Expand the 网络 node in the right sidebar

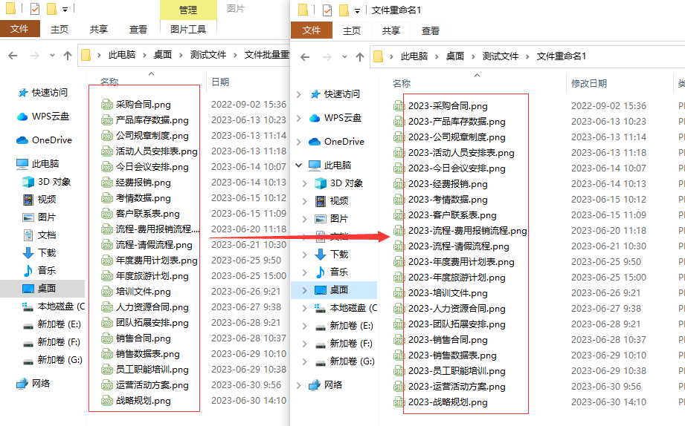tap(299, 385)
